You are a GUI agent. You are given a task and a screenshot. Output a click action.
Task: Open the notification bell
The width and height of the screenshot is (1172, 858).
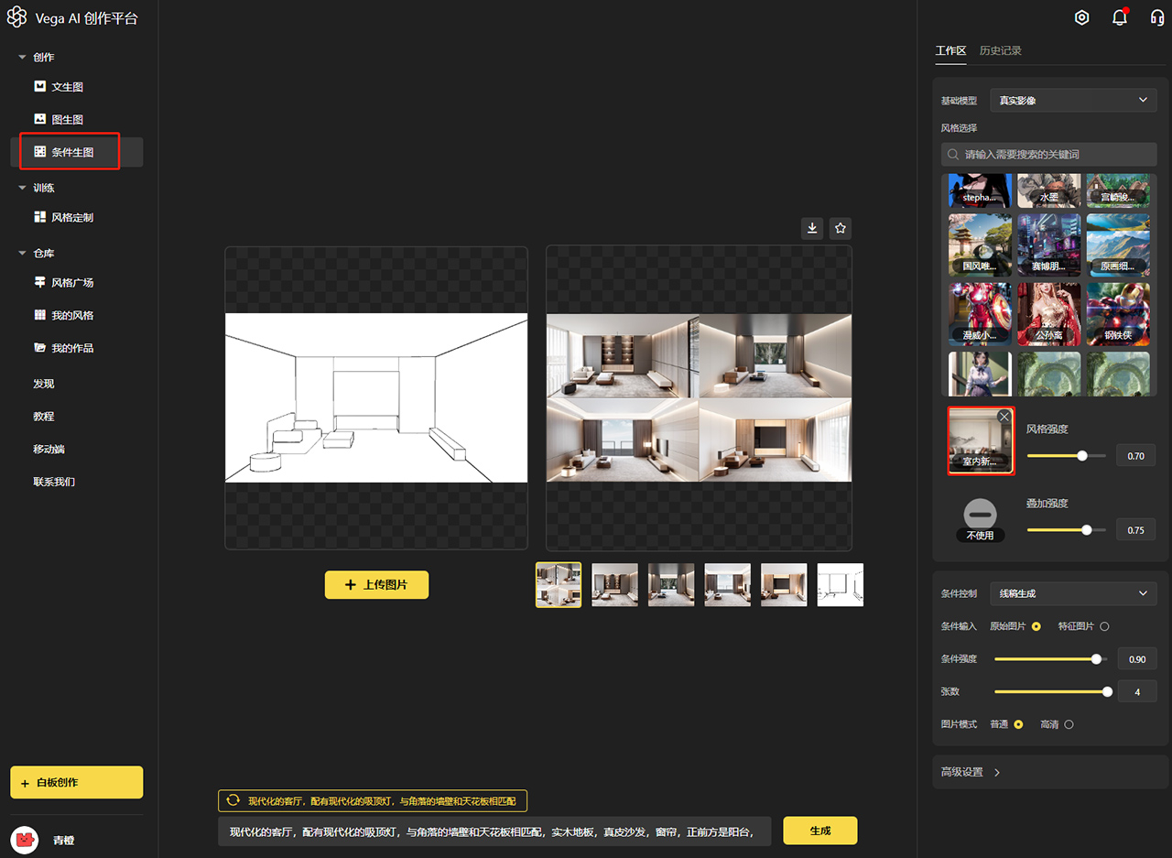1119,17
